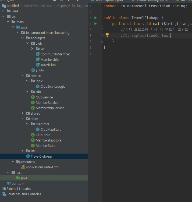Click the TravelClubApp class icon in tree
This screenshot has width=192, height=202.
(28, 156)
